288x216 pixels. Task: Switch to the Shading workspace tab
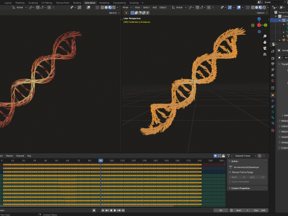click(x=77, y=2)
